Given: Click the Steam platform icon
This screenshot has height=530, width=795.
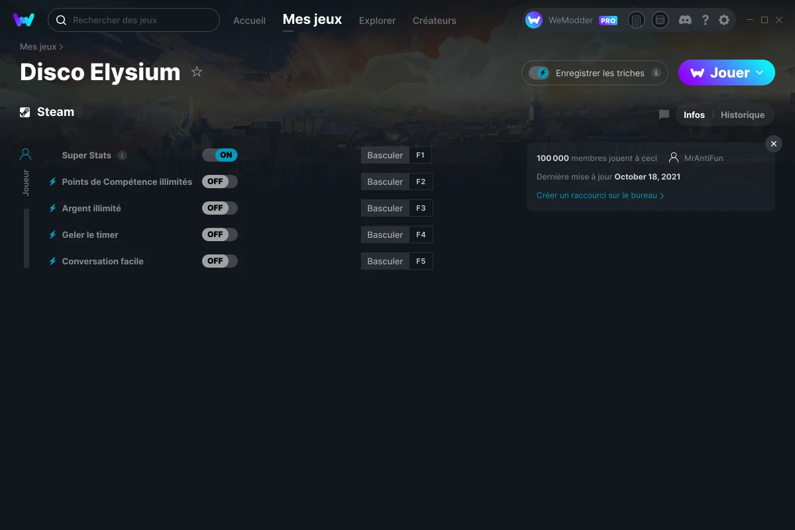Looking at the screenshot, I should point(25,112).
